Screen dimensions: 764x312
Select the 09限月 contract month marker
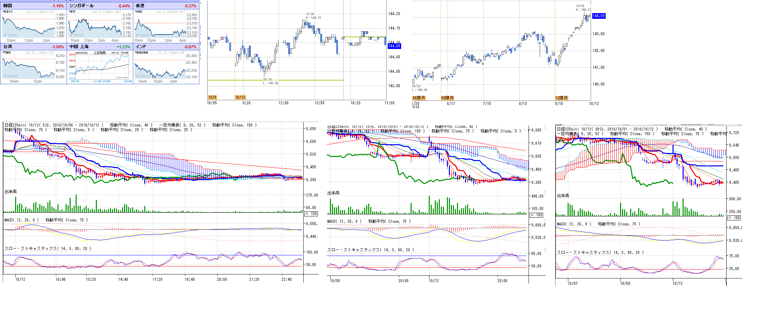click(x=448, y=98)
